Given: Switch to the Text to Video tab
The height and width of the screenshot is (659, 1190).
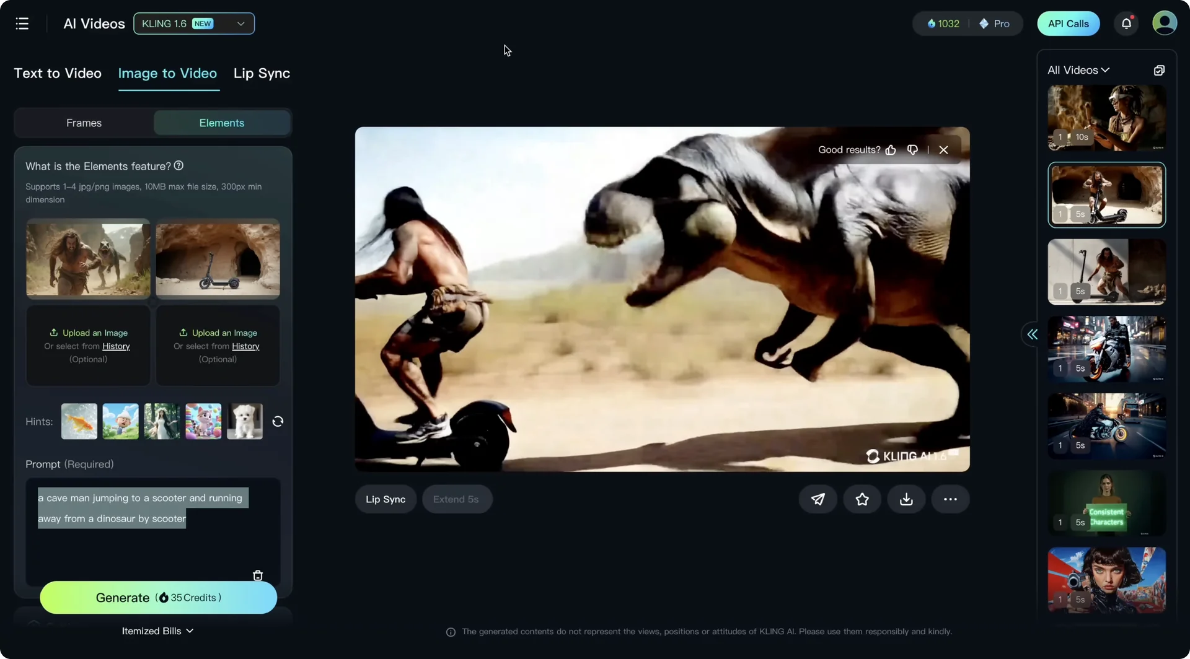Looking at the screenshot, I should coord(58,74).
